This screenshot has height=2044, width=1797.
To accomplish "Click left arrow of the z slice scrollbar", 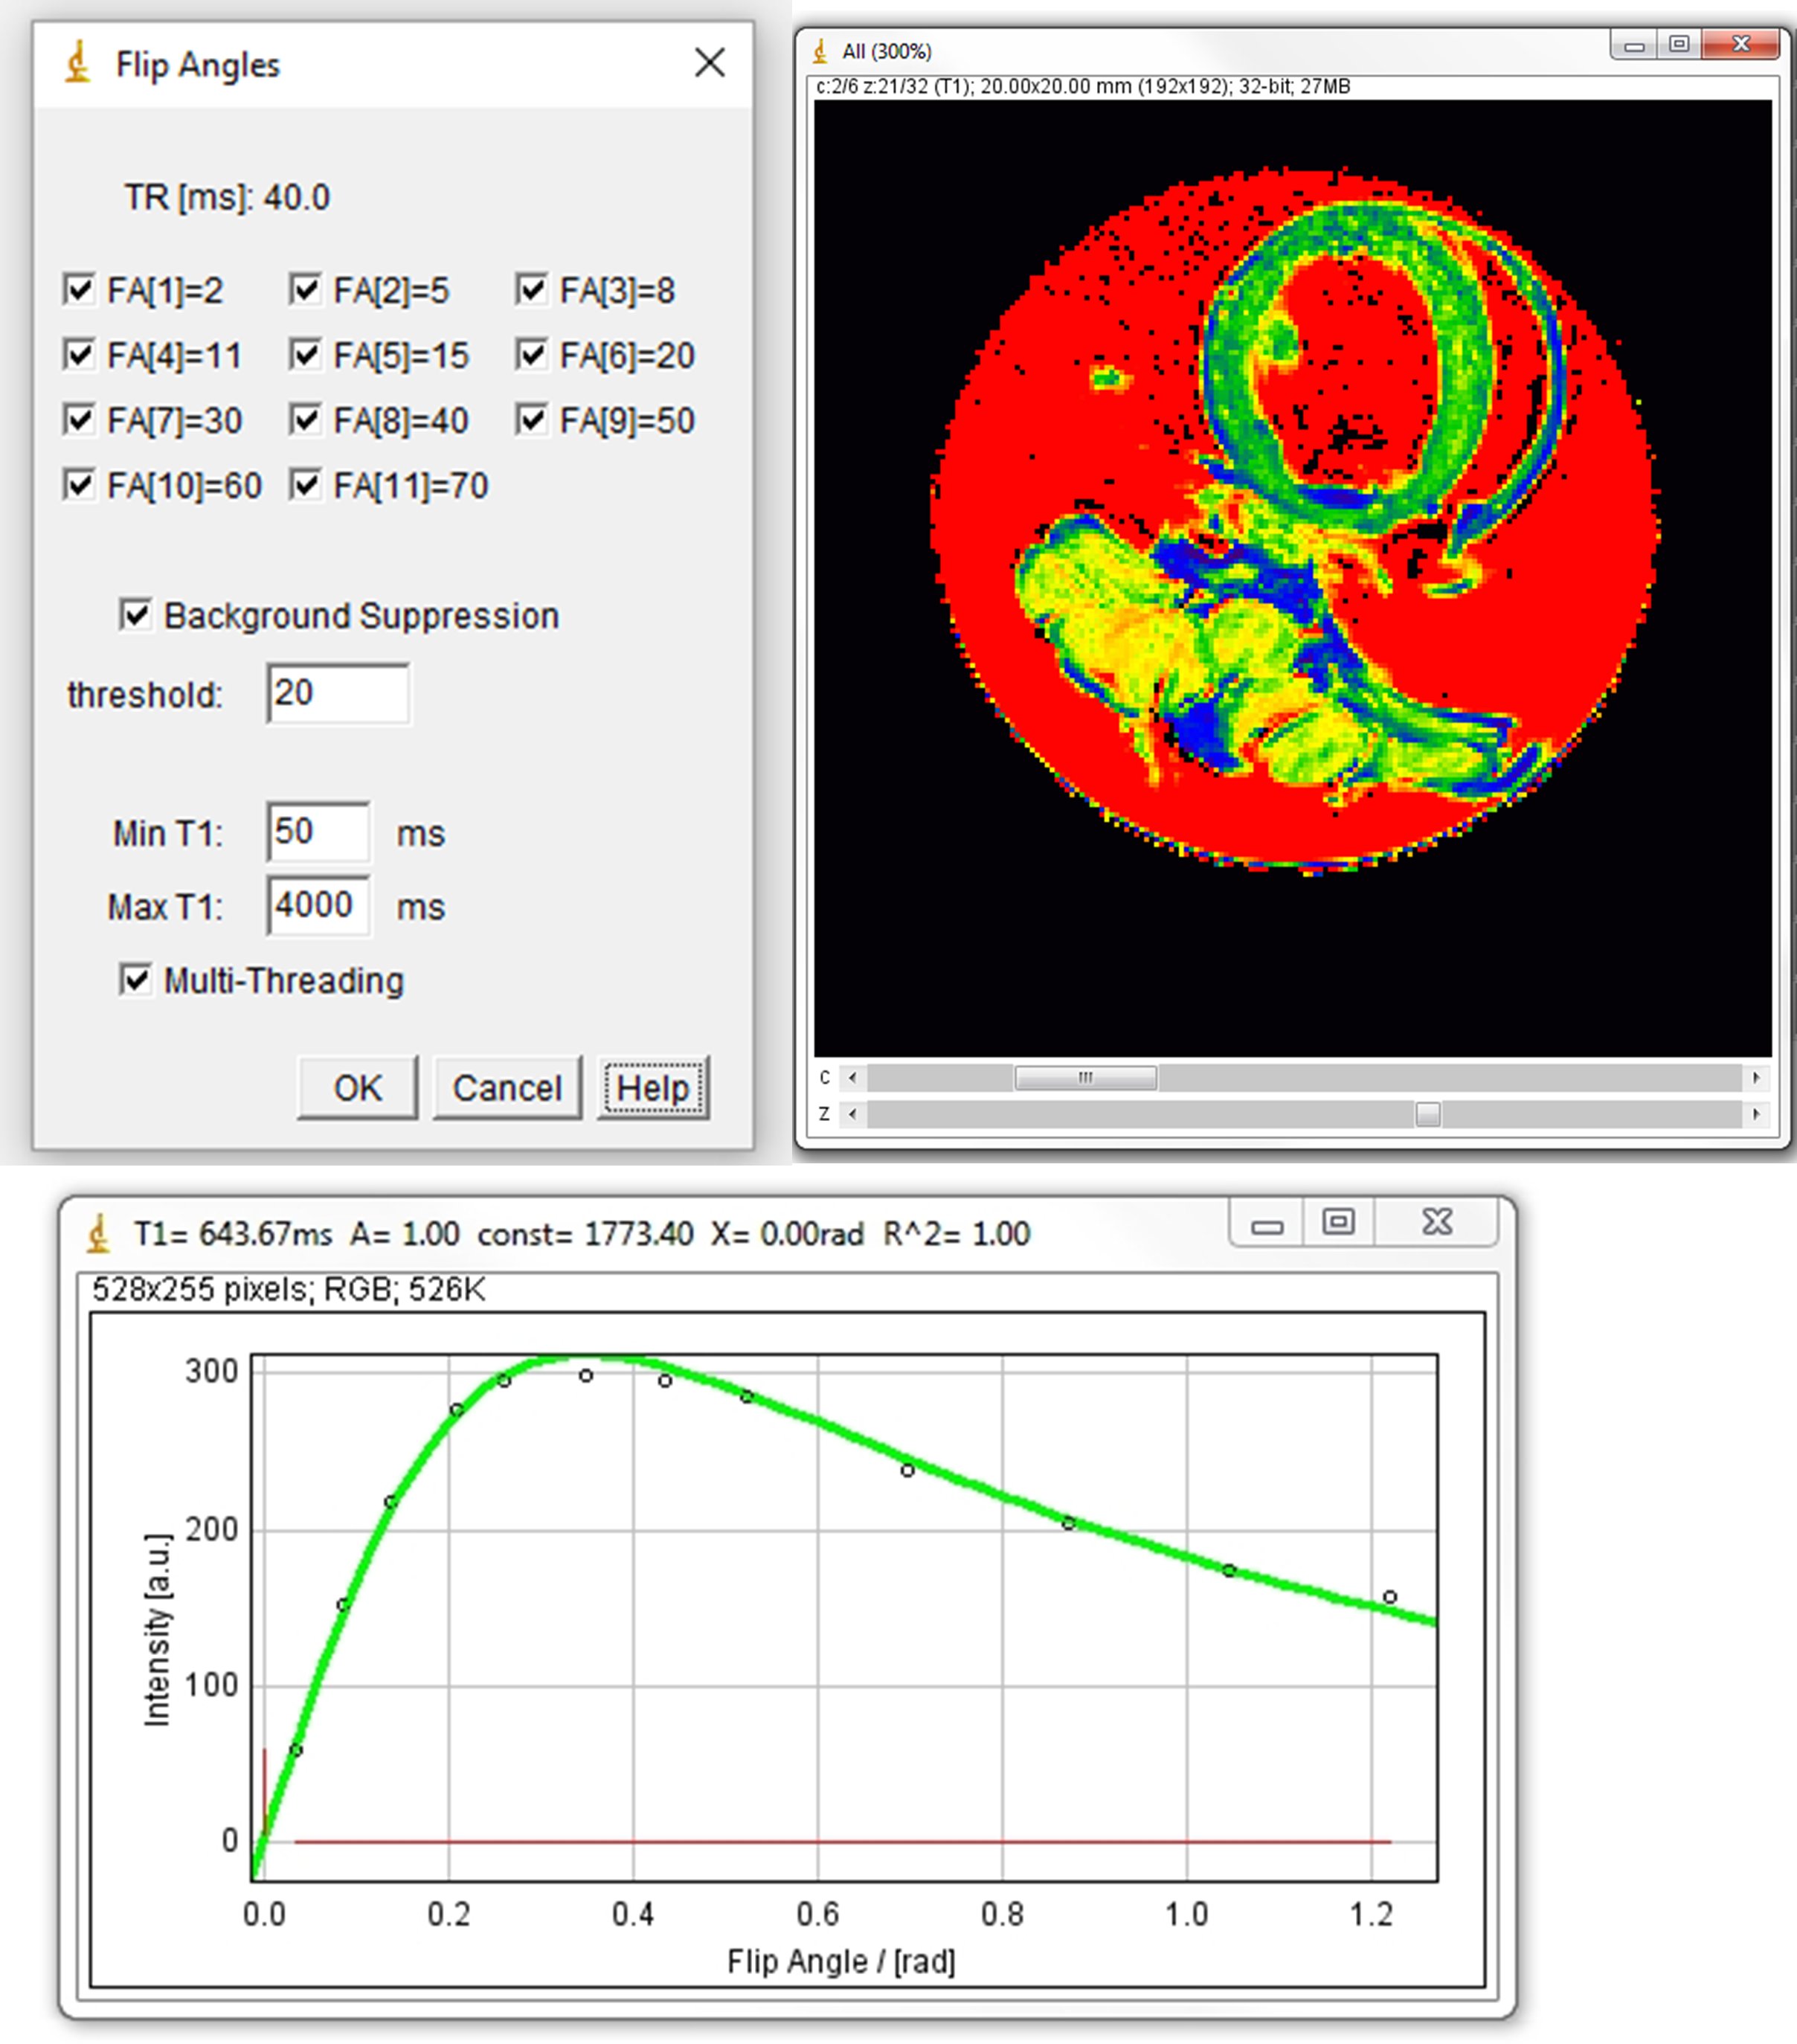I will [x=852, y=1114].
